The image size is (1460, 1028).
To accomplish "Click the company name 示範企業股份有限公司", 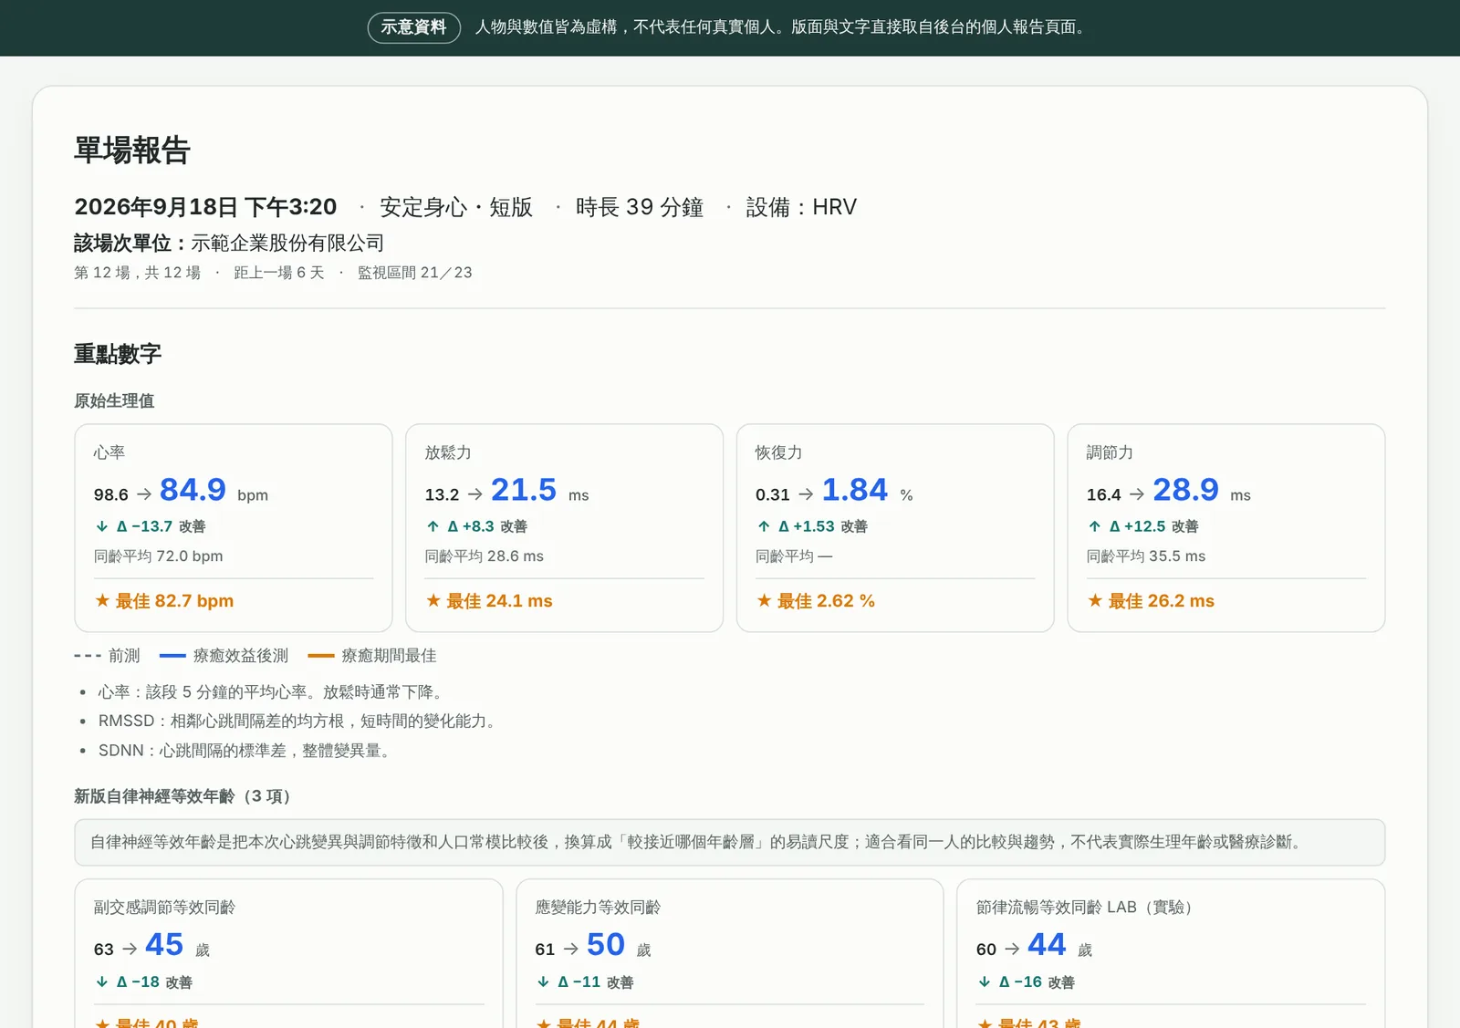I will [x=287, y=244].
